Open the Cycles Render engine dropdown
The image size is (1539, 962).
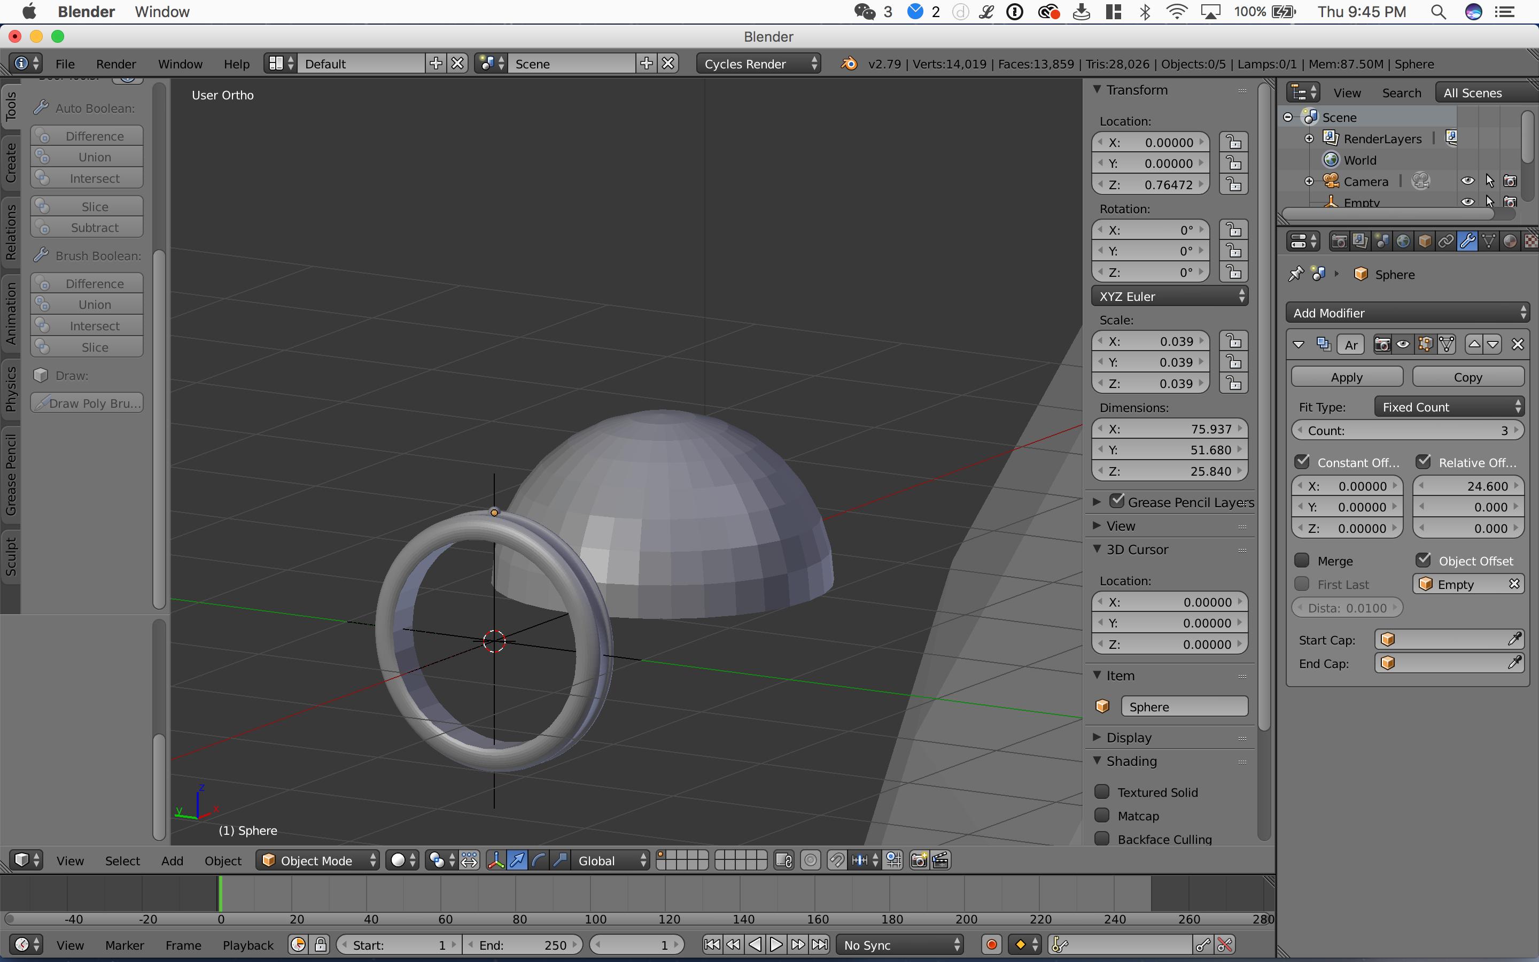point(759,64)
